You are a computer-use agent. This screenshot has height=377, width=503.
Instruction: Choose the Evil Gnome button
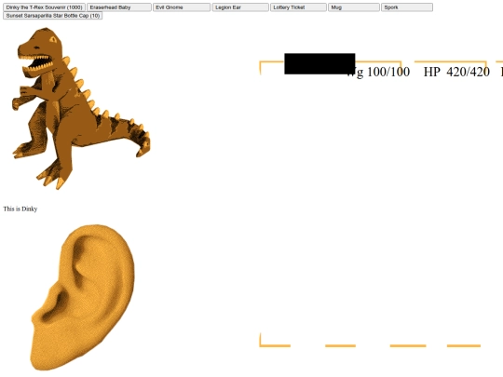[x=182, y=7]
